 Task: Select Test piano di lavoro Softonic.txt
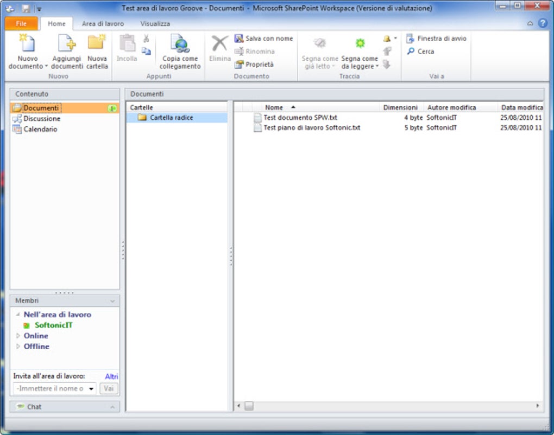pos(312,127)
